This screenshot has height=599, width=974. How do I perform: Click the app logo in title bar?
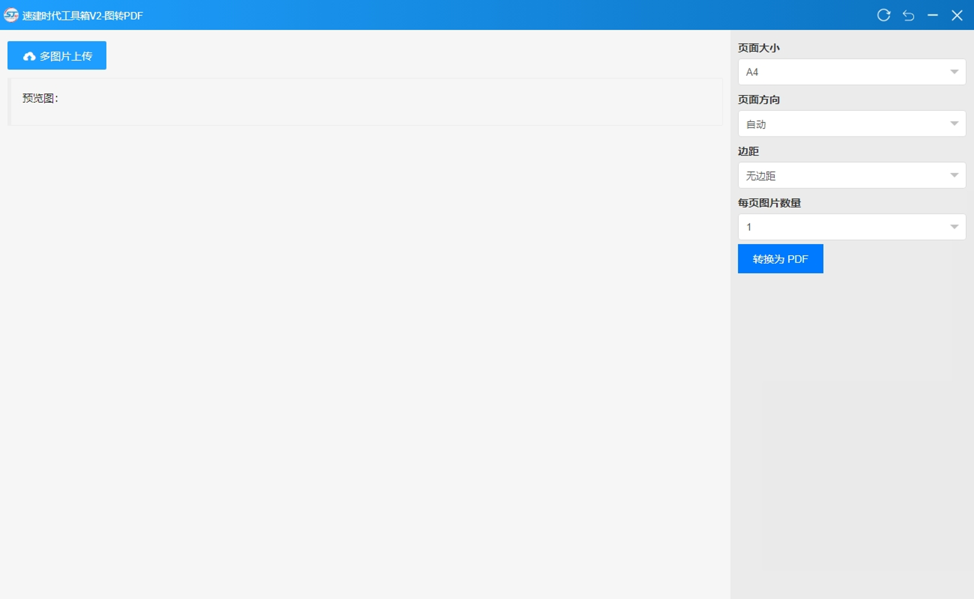tap(11, 15)
